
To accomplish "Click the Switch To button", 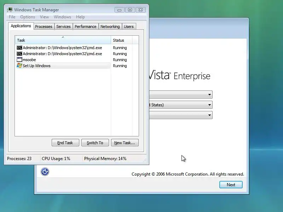I will coord(95,143).
